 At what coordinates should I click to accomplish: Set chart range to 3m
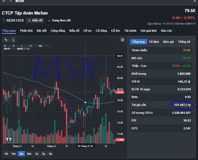point(21,154)
